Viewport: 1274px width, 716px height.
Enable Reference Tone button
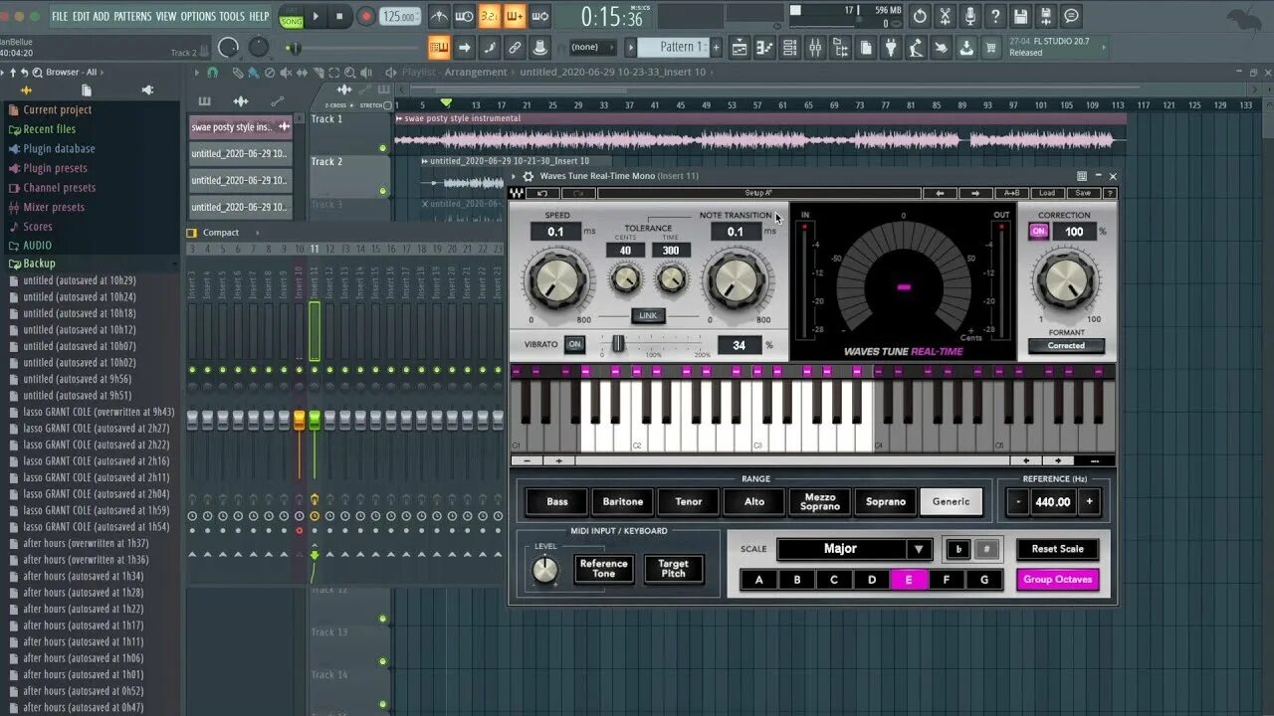pyautogui.click(x=604, y=568)
